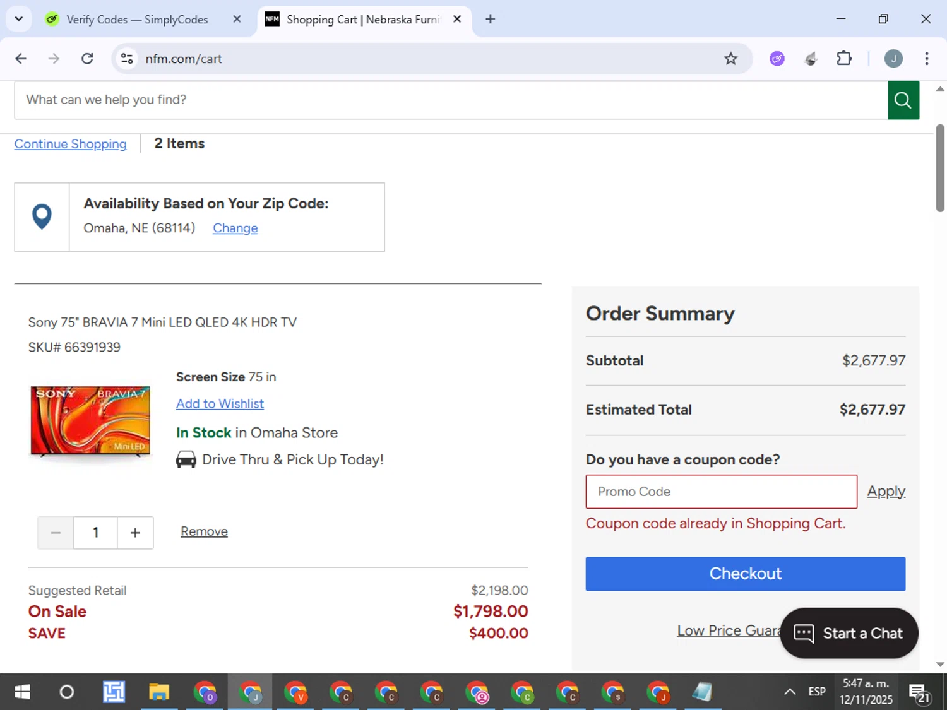947x710 pixels.
Task: Click the Suggested Retail $2,198.00 price
Action: click(x=499, y=591)
